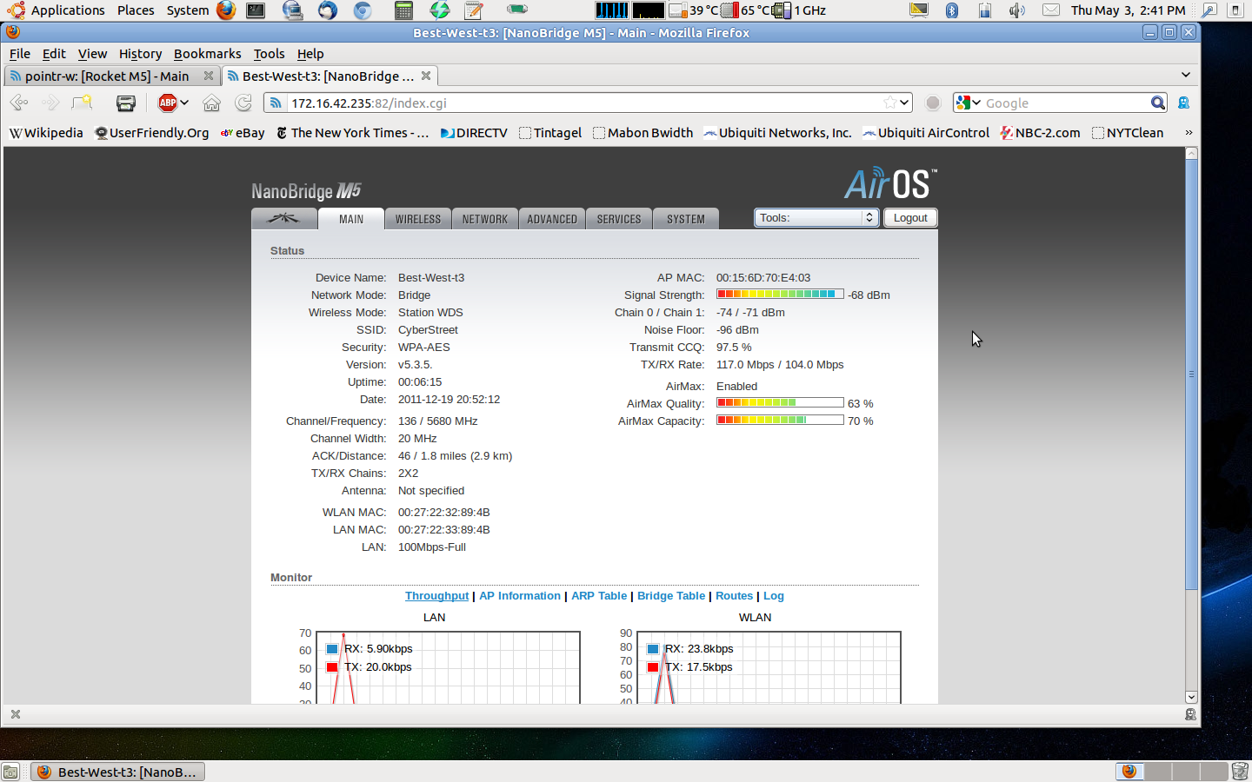Open the Ubiquiti logo tab in AirOS
The width and height of the screenshot is (1252, 782).
[283, 219]
